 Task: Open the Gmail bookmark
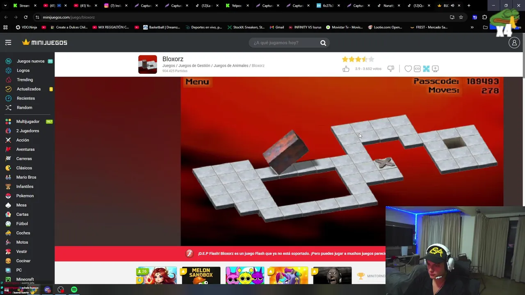point(277,27)
